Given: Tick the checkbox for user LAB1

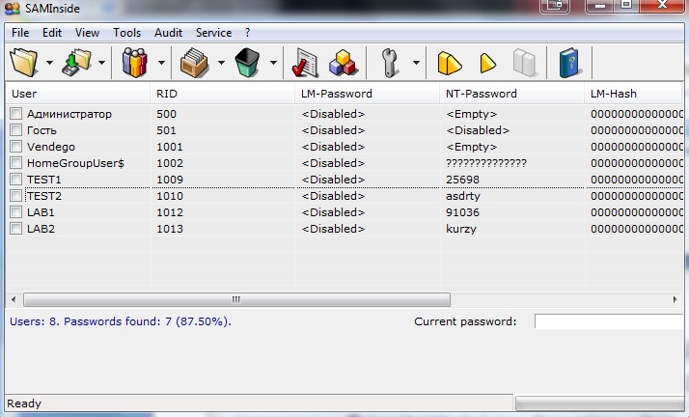Looking at the screenshot, I should 15,212.
